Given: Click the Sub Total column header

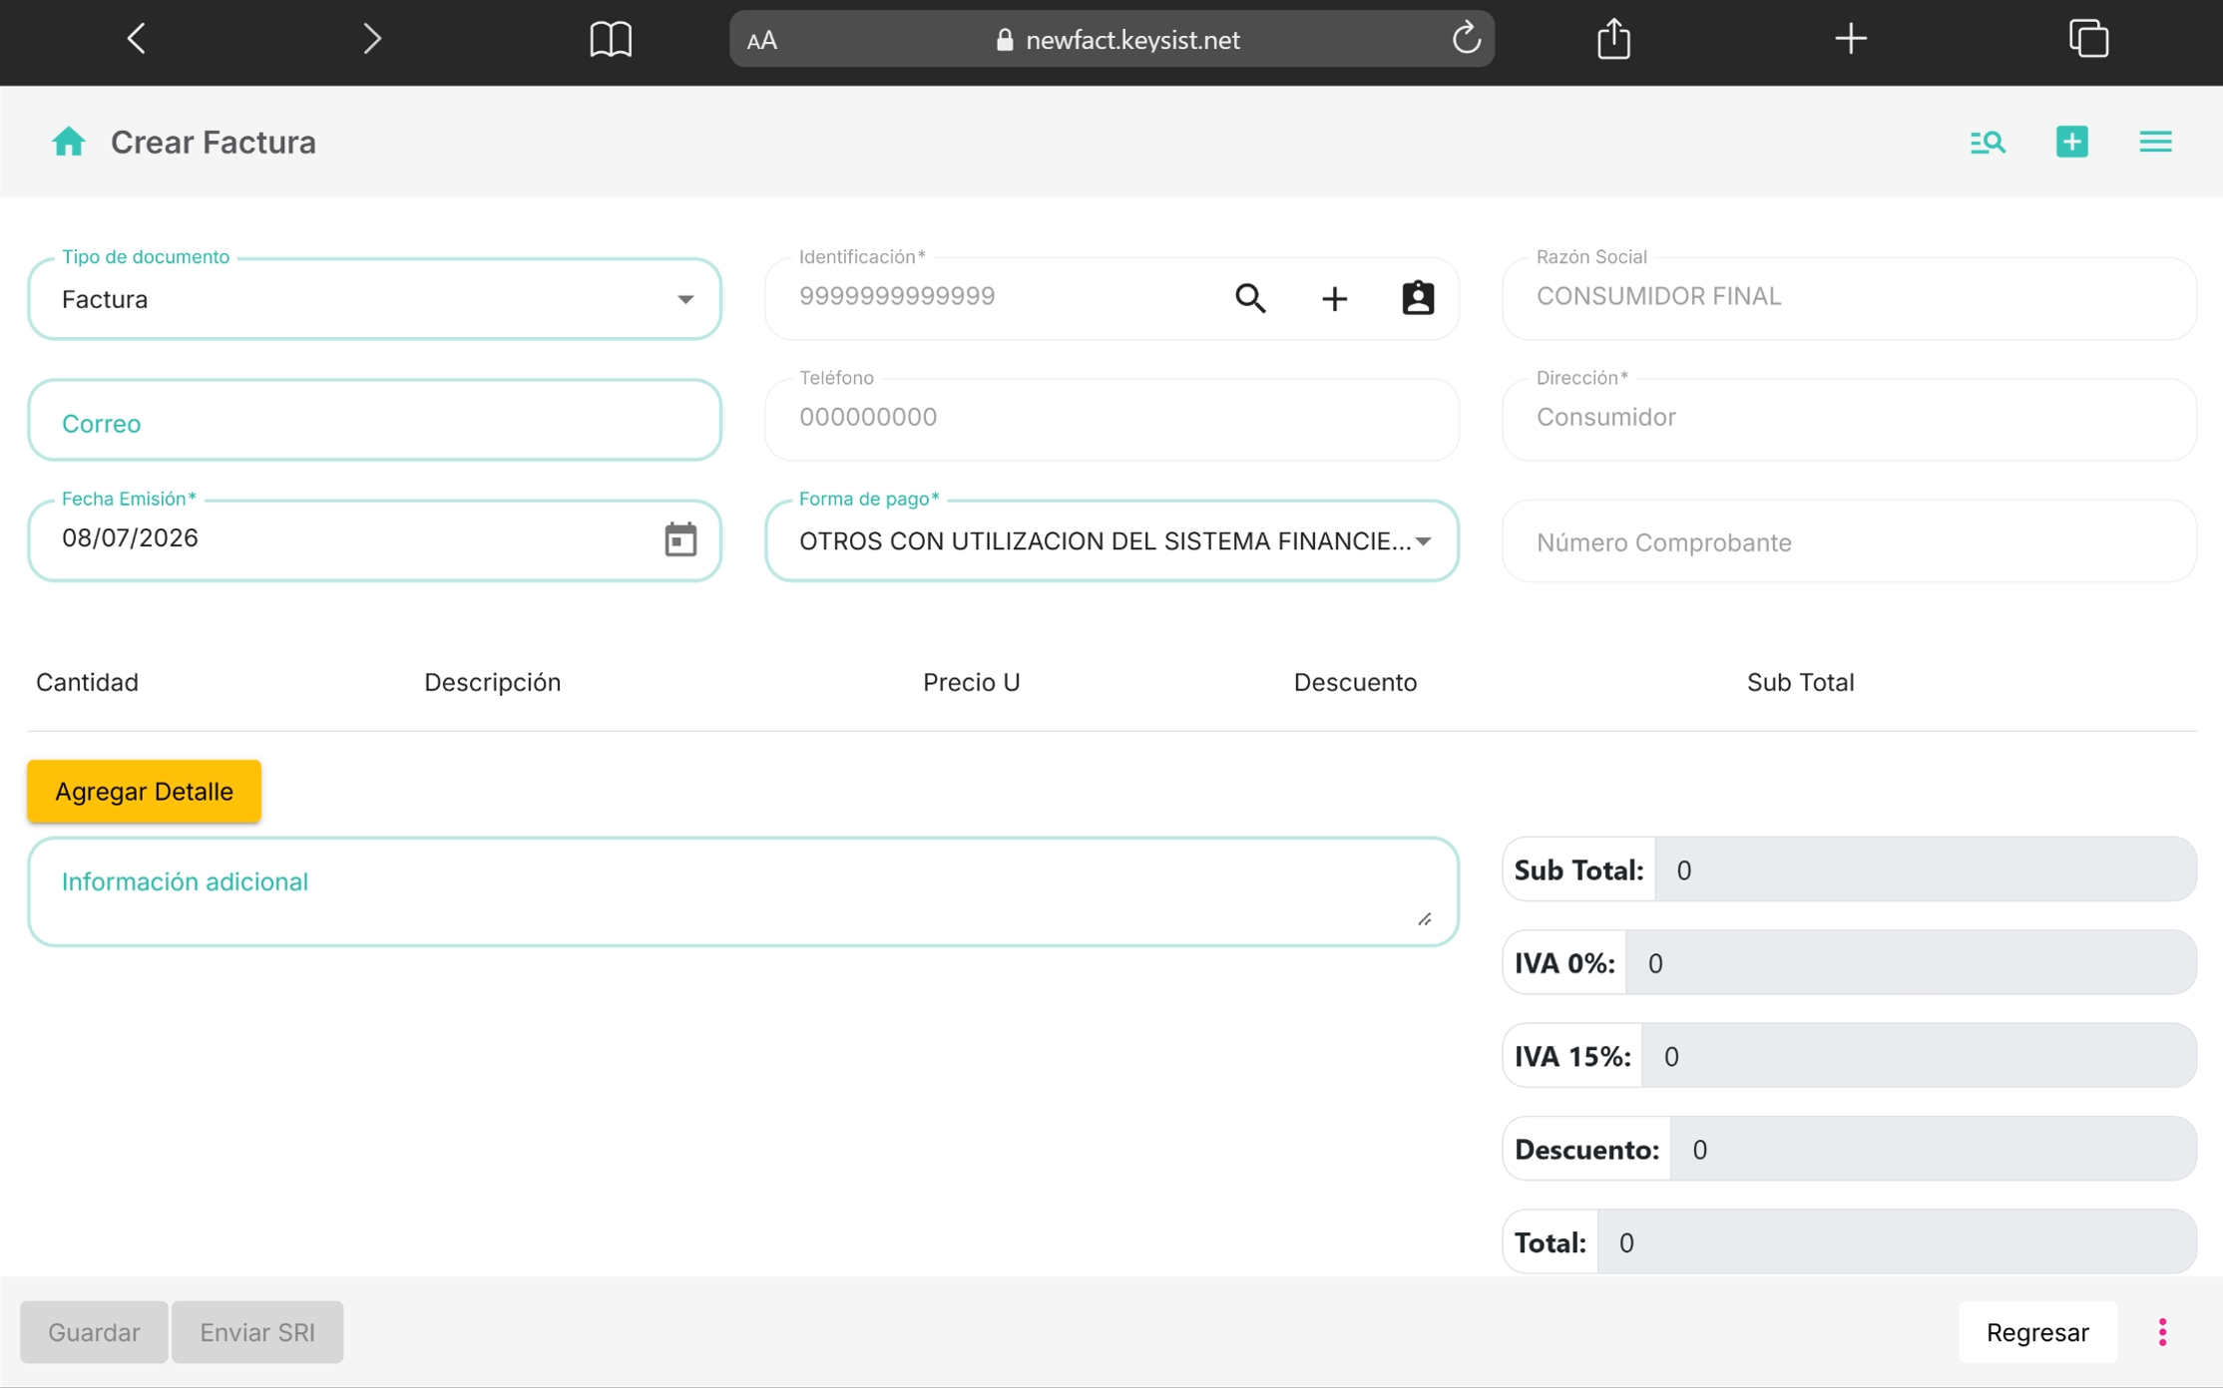Looking at the screenshot, I should [1800, 682].
